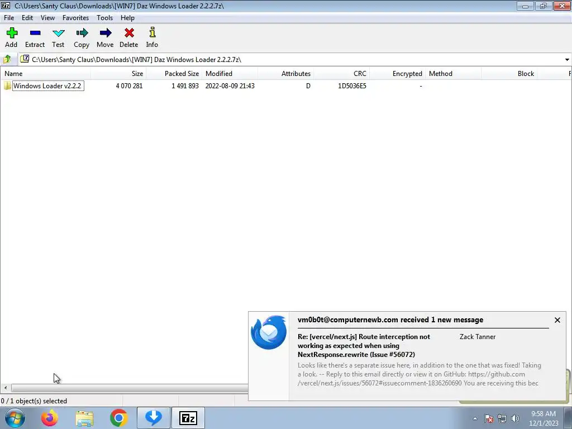Image resolution: width=572 pixels, height=429 pixels.
Task: Click the volume speaker tray icon
Action: point(515,418)
